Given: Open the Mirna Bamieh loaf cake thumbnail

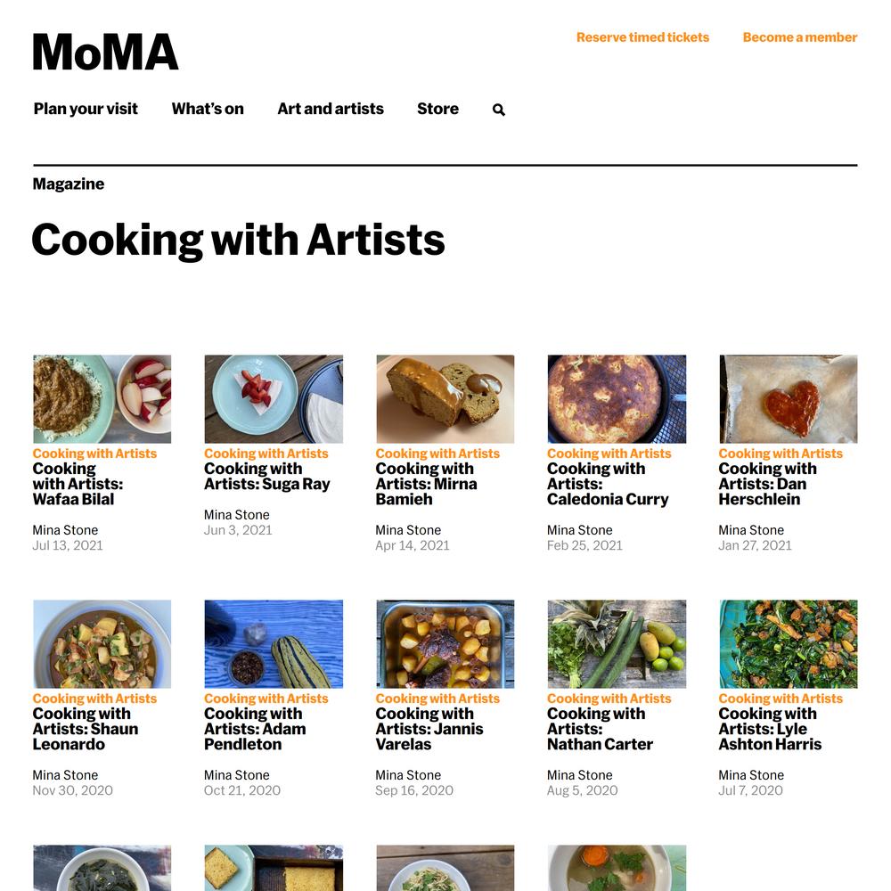Looking at the screenshot, I should tap(445, 399).
